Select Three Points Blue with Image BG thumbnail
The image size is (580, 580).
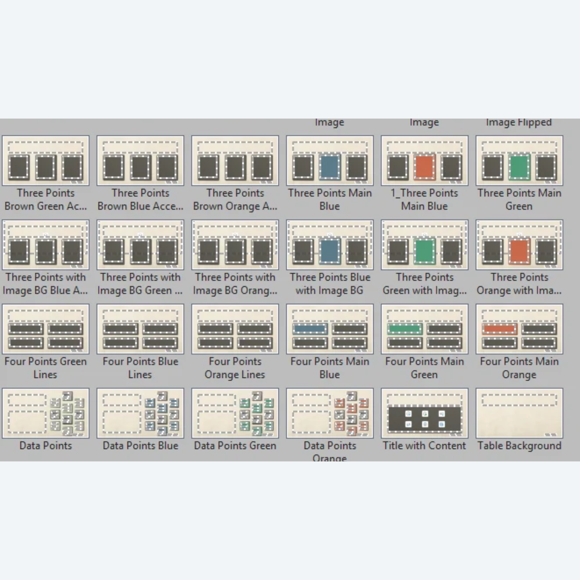point(330,245)
